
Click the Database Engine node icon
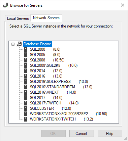(19, 44)
